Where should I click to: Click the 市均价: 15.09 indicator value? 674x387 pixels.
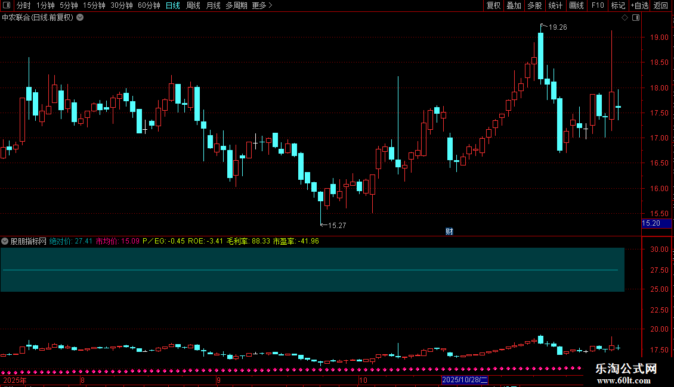pyautogui.click(x=118, y=241)
